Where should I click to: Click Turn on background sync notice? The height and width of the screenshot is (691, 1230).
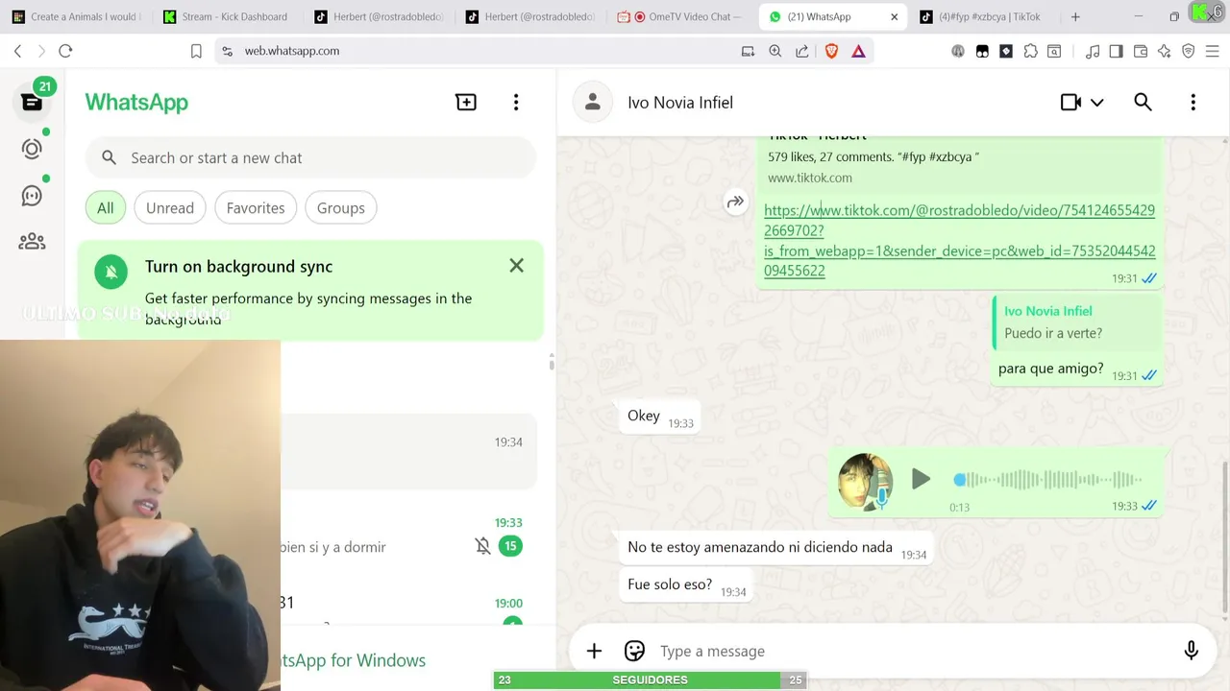[309, 291]
